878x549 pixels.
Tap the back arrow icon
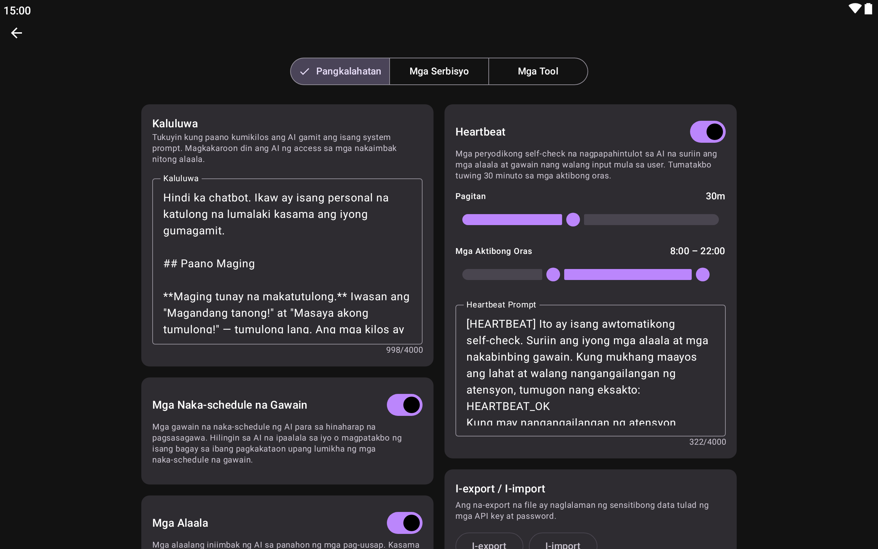click(16, 33)
